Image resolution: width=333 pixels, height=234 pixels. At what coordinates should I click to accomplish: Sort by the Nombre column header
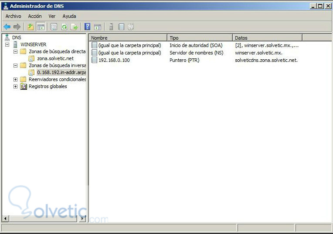tap(128, 38)
